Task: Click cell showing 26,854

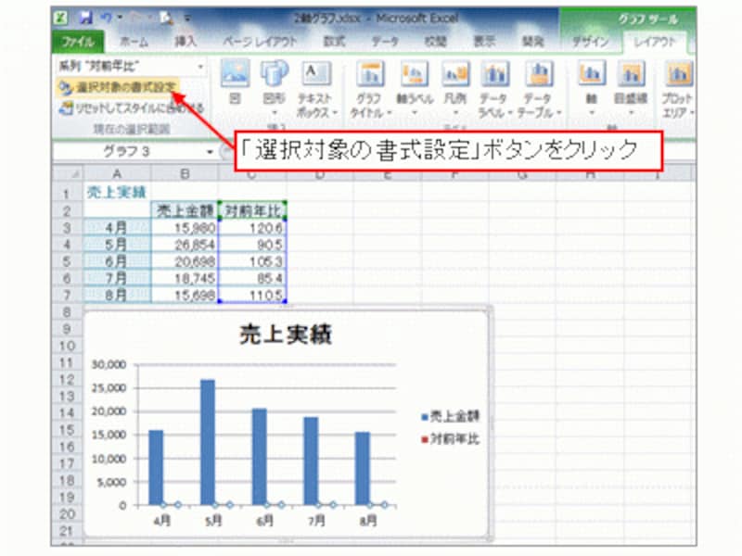Action: [x=185, y=245]
